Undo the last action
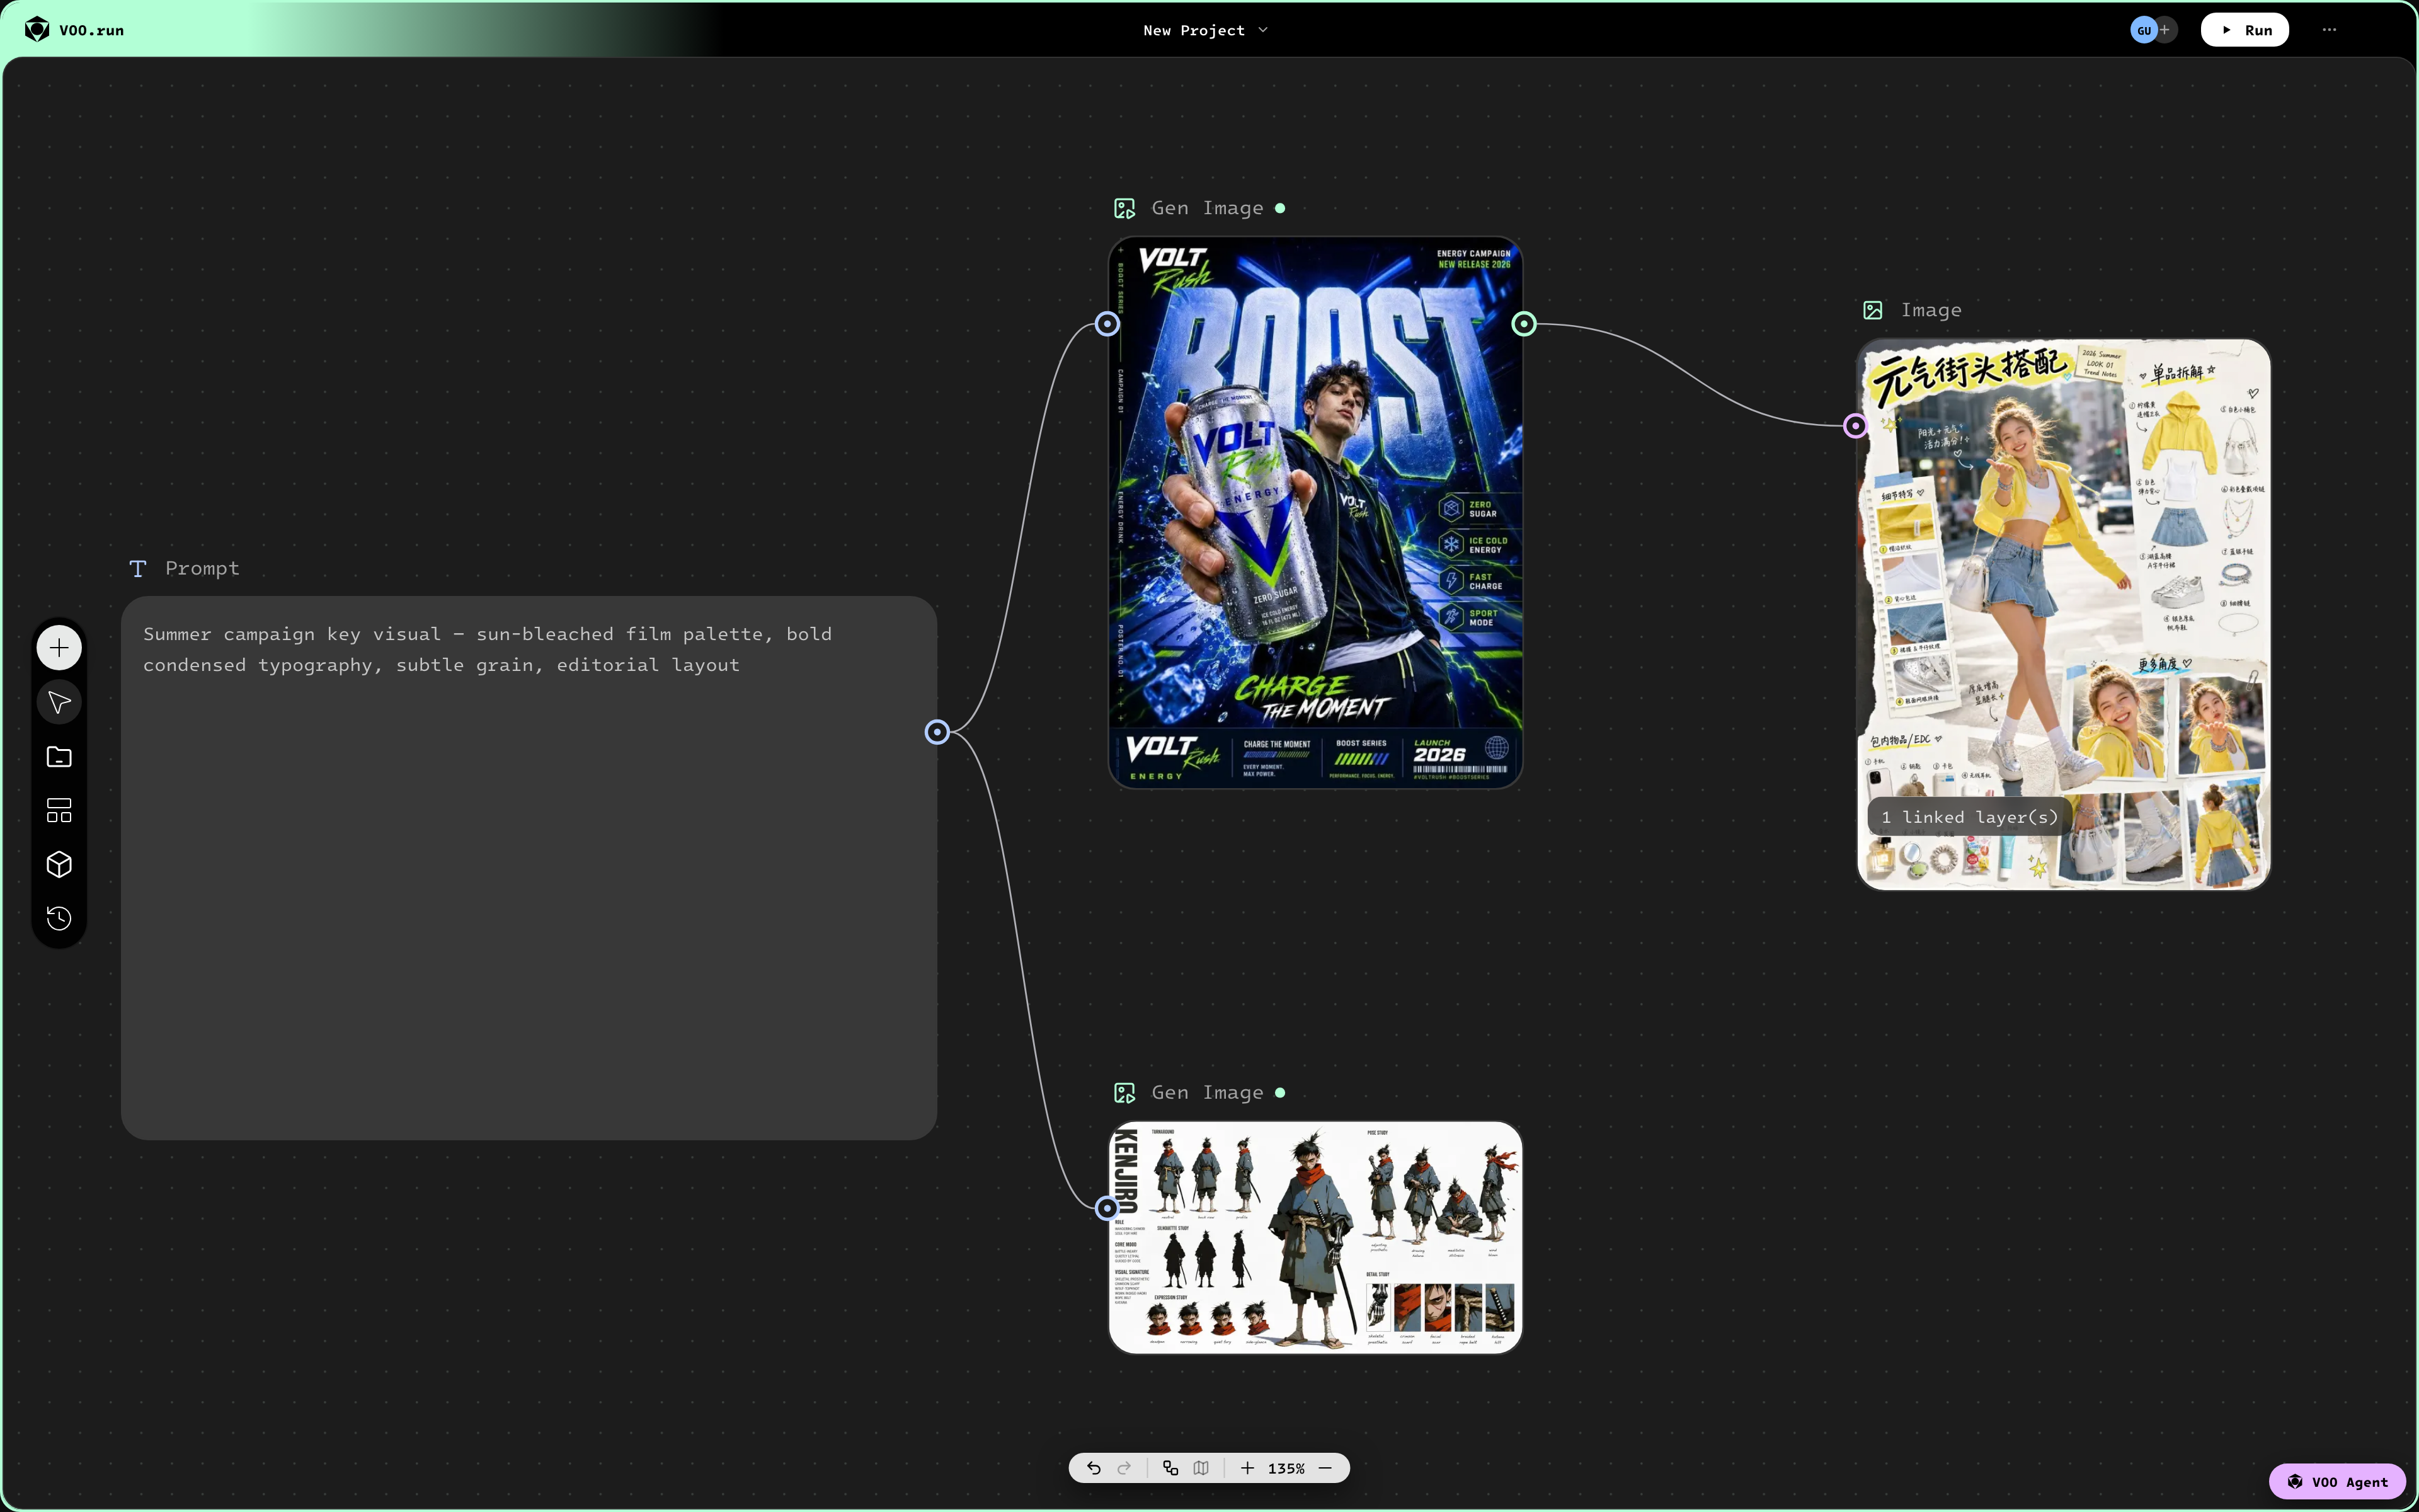This screenshot has width=2419, height=1512. 1094,1468
